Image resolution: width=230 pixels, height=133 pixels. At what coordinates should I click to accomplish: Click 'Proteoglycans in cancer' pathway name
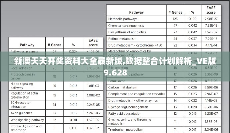point(22,76)
